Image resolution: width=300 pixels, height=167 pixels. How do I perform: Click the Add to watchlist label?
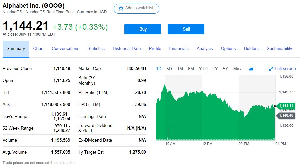[x=139, y=8]
